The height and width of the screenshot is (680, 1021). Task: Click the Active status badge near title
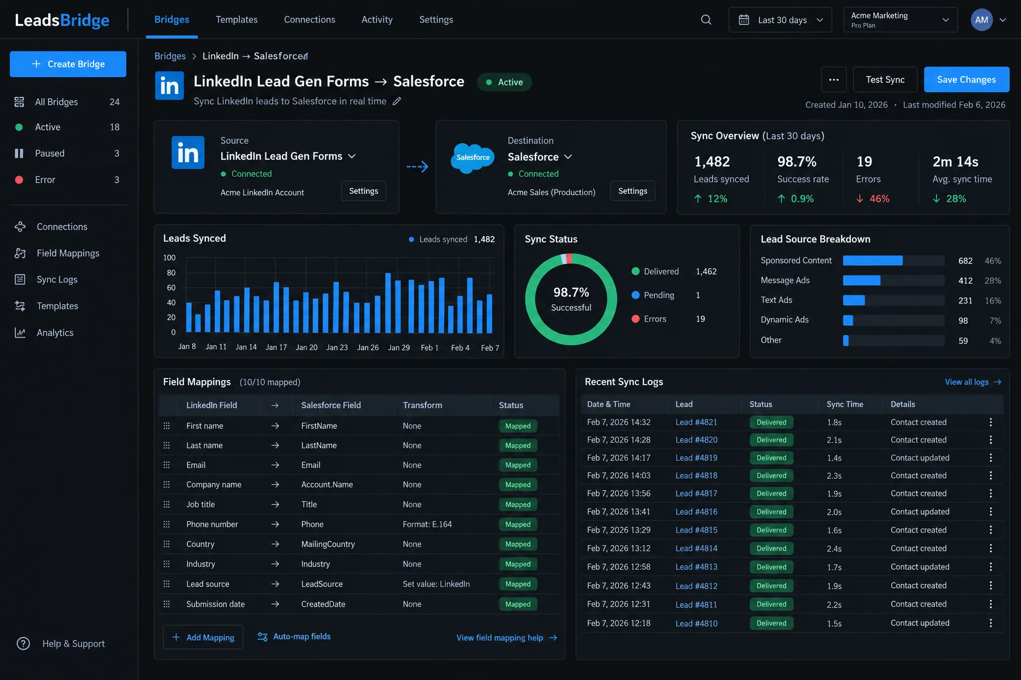coord(504,82)
